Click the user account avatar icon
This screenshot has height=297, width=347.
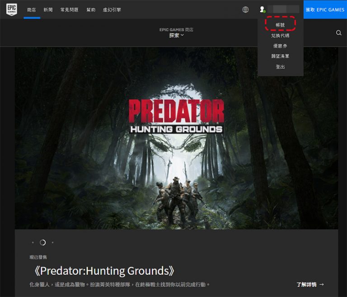(x=263, y=9)
